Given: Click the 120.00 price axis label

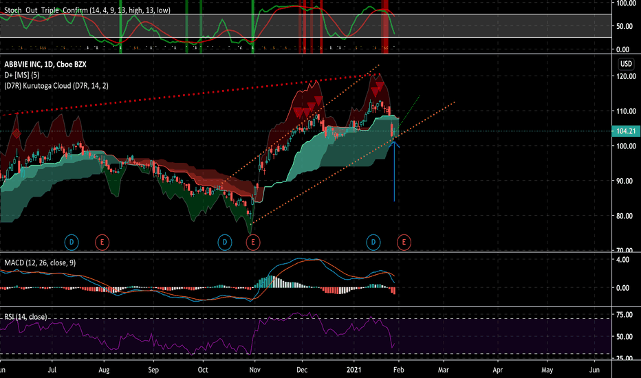Looking at the screenshot, I should (x=626, y=76).
